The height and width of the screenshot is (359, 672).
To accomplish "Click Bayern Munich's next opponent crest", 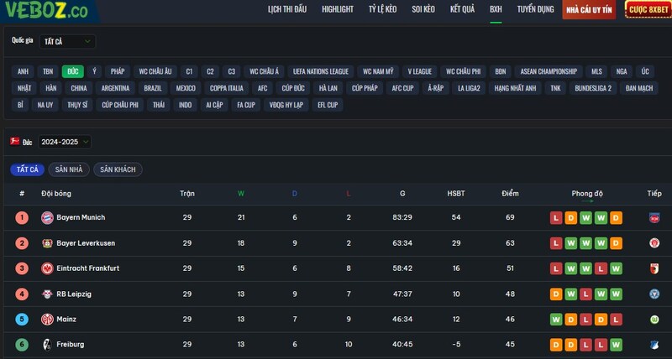I will click(654, 218).
